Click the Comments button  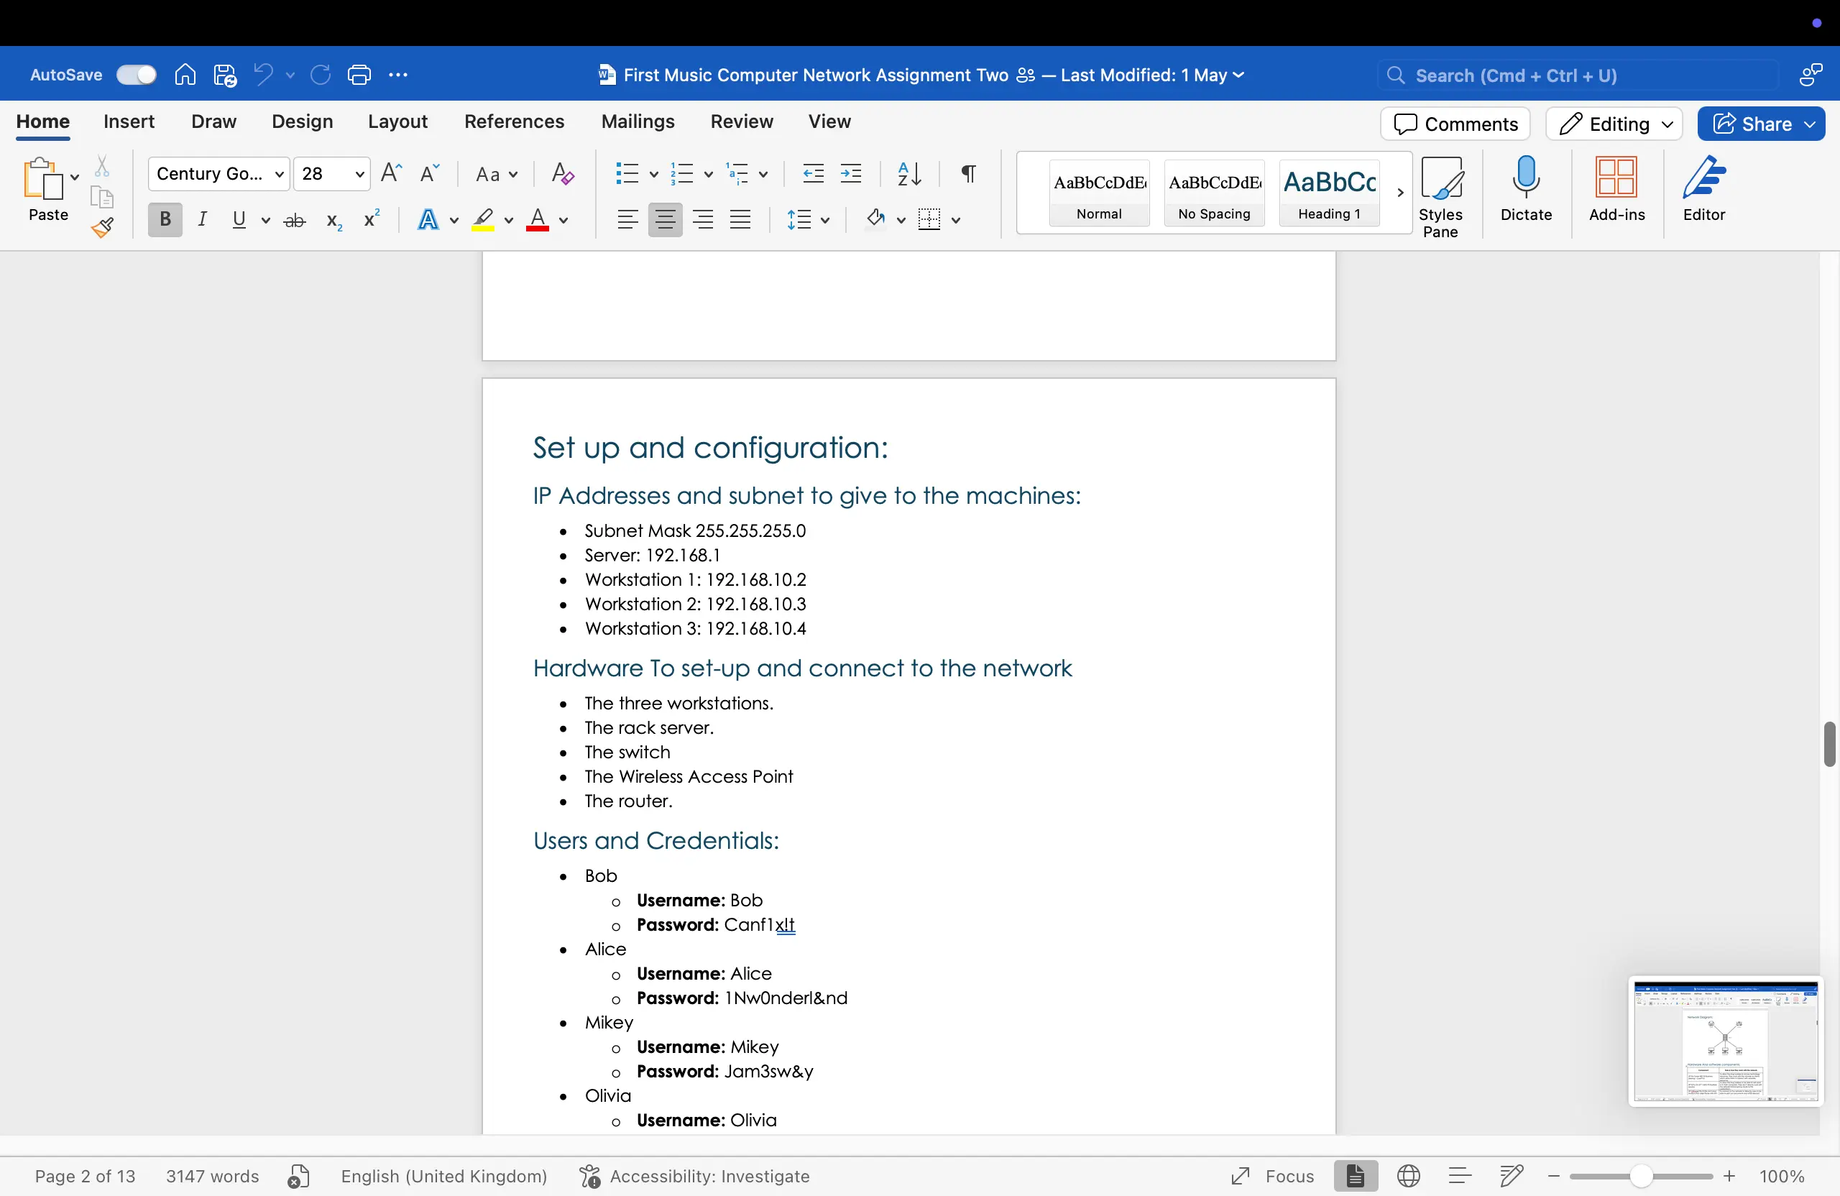1454,124
